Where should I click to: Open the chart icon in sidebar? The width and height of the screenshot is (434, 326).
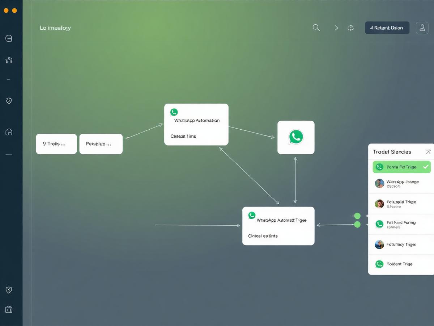[x=9, y=60]
